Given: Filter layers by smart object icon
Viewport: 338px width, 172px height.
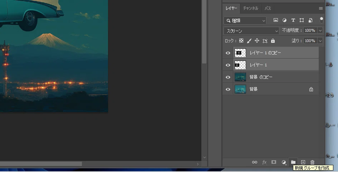Looking at the screenshot, I should [x=310, y=20].
